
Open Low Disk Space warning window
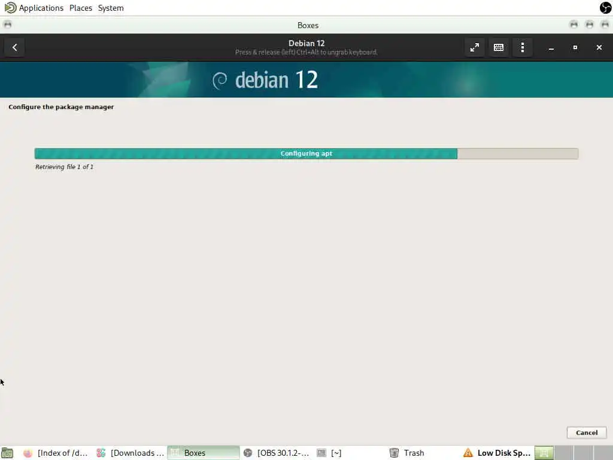496,453
